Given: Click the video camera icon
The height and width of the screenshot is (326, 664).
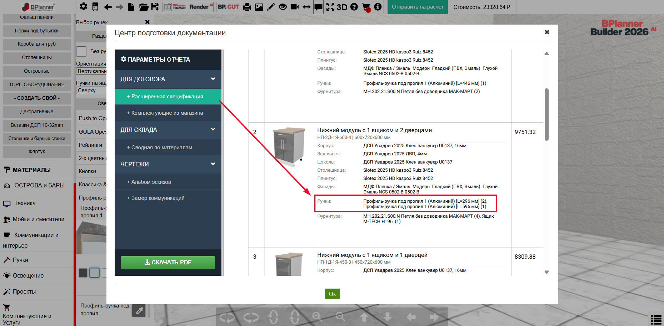Looking at the screenshot, I should (295, 7).
